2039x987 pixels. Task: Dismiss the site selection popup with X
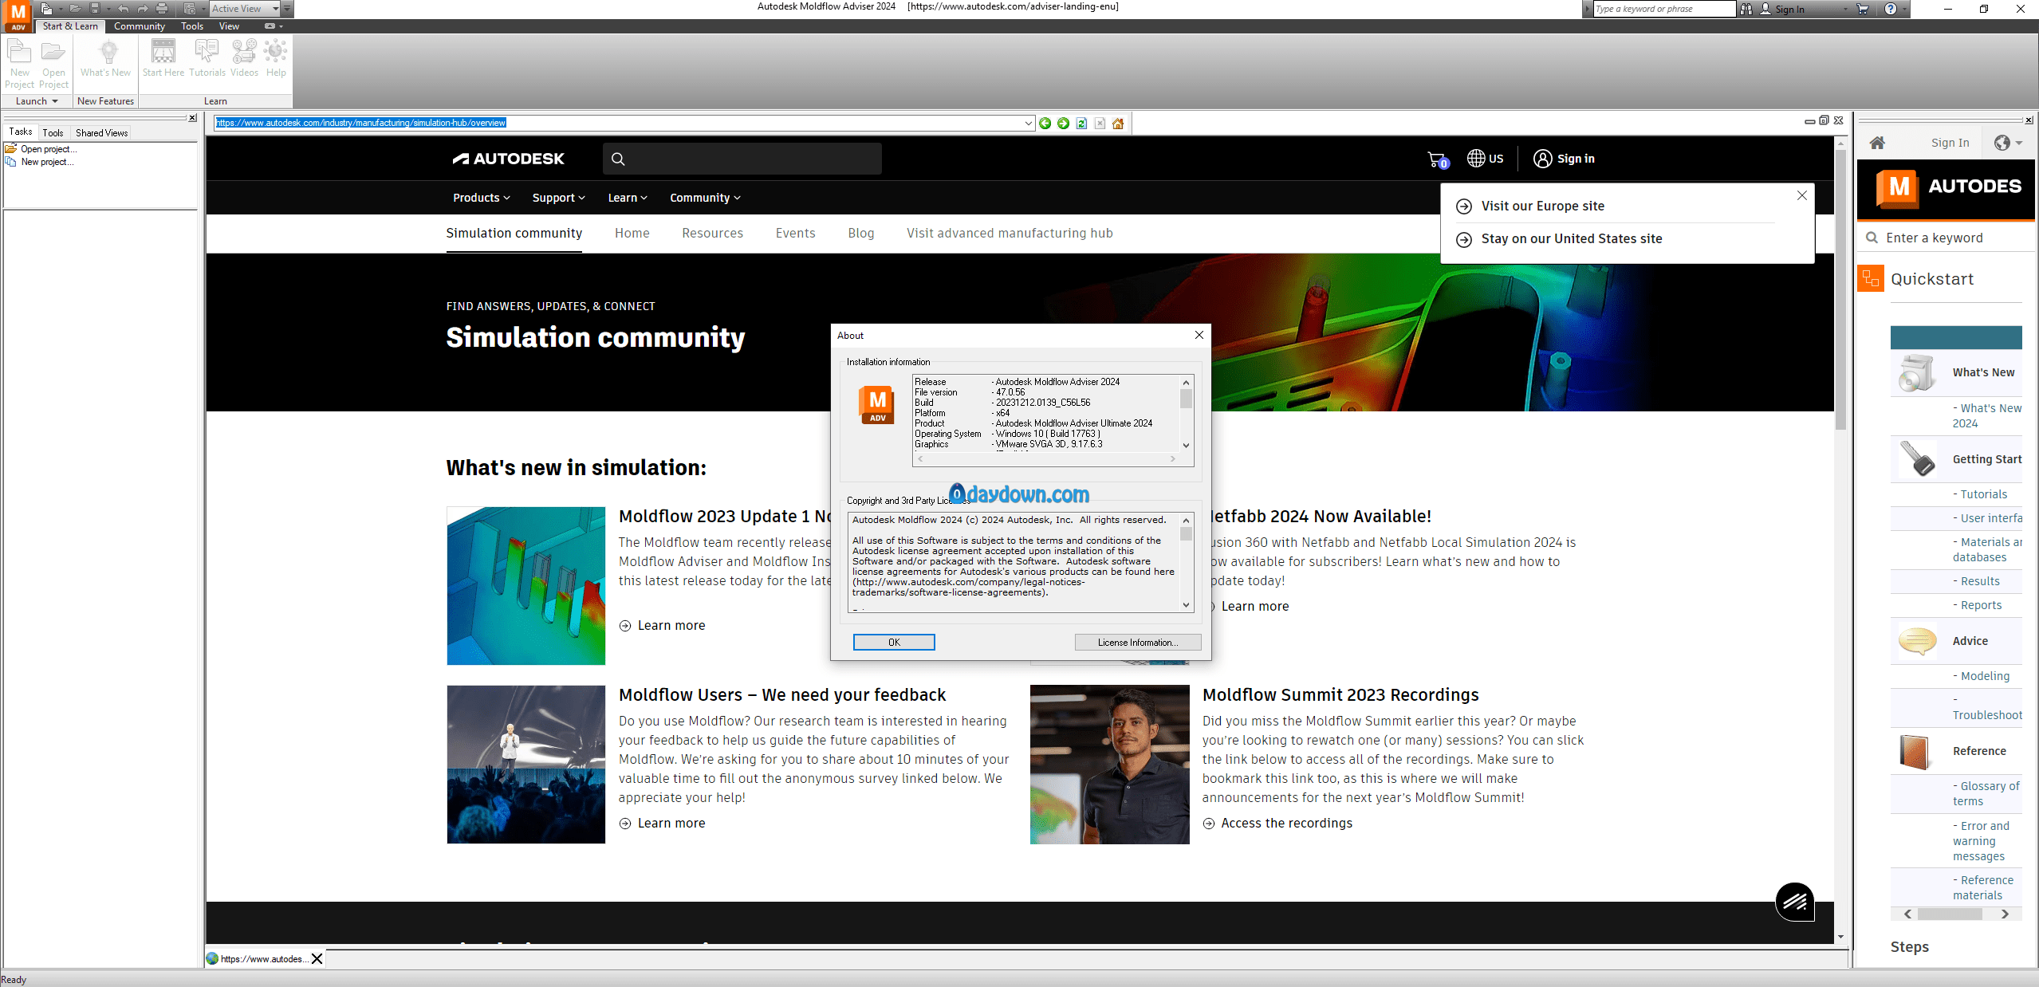tap(1801, 195)
